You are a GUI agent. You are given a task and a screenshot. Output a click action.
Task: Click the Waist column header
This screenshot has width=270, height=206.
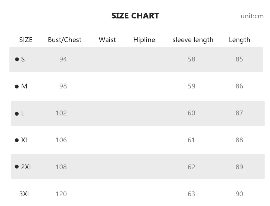pyautogui.click(x=107, y=40)
